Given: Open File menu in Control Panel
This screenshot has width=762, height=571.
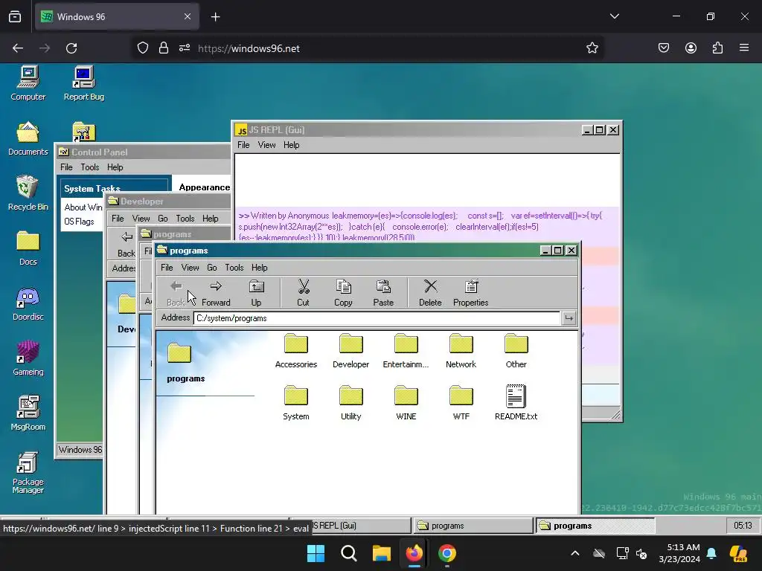Looking at the screenshot, I should (66, 167).
